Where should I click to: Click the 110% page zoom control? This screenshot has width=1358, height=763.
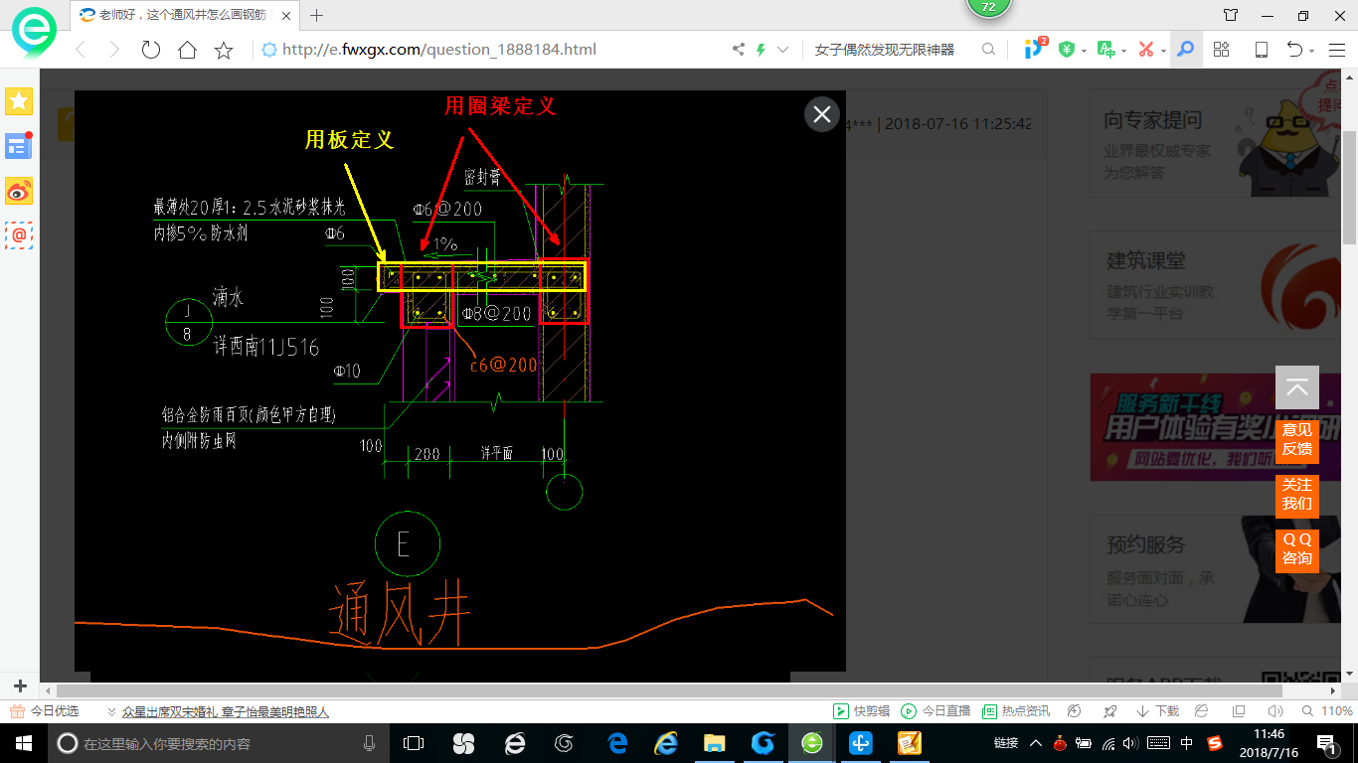[x=1327, y=711]
